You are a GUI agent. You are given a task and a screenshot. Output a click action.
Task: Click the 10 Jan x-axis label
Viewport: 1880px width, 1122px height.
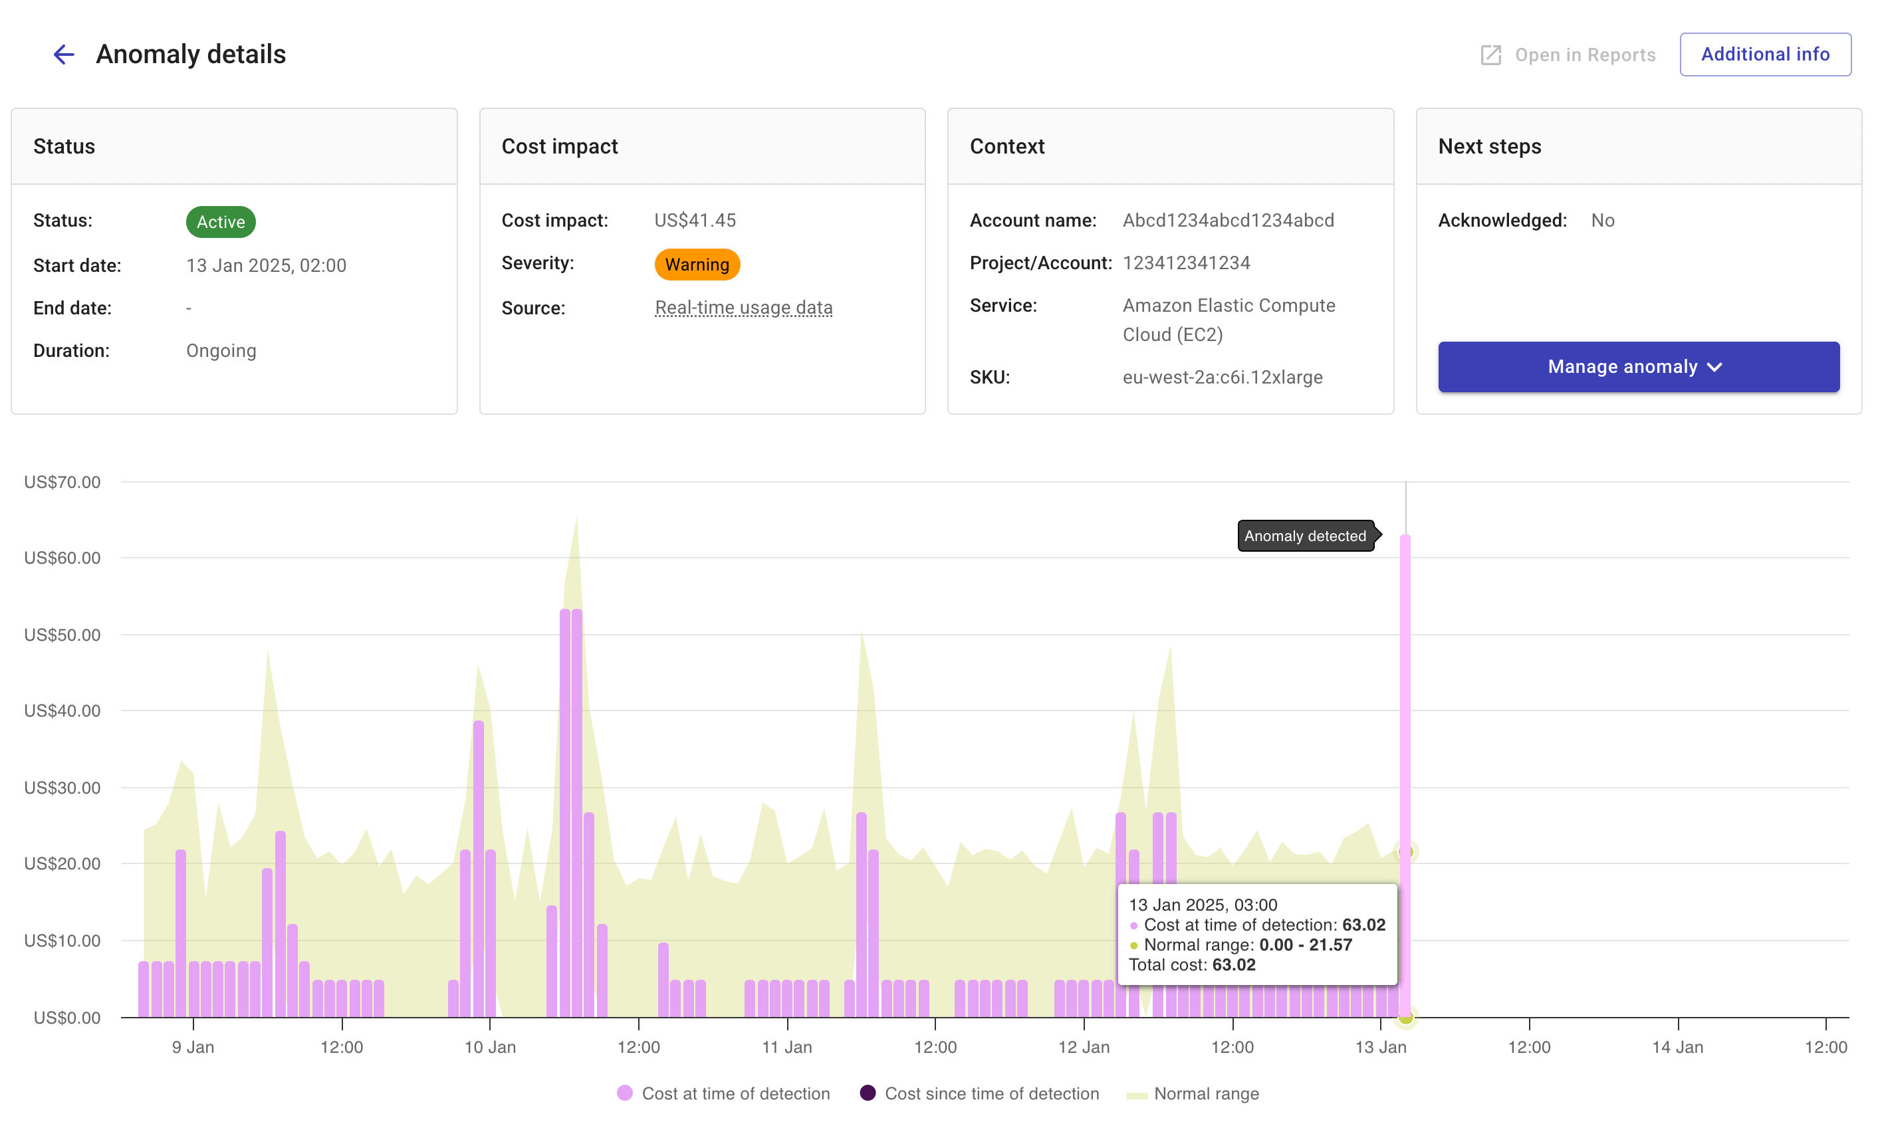(490, 1047)
